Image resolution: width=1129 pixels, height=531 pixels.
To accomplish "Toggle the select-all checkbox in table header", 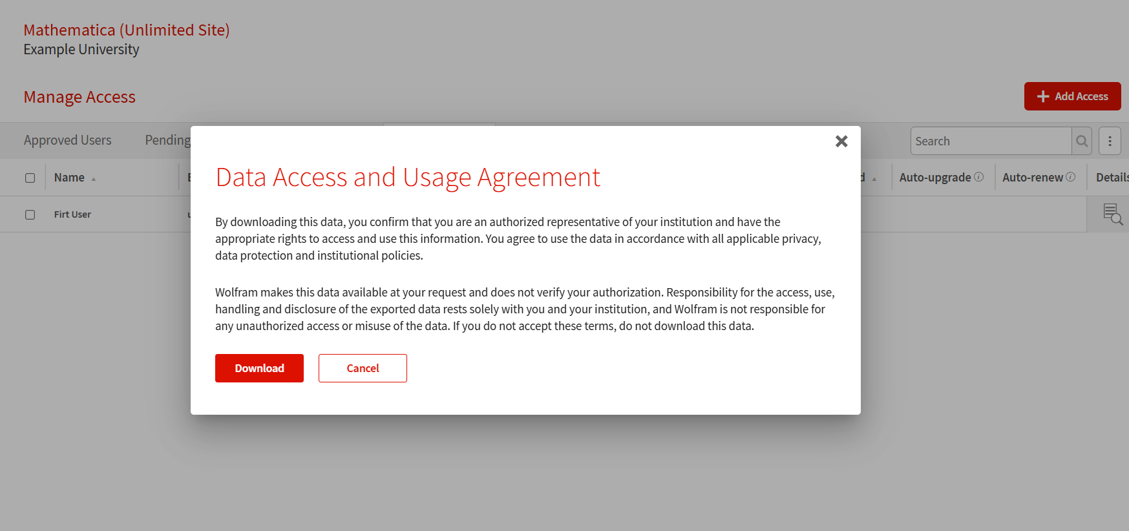I will [30, 178].
